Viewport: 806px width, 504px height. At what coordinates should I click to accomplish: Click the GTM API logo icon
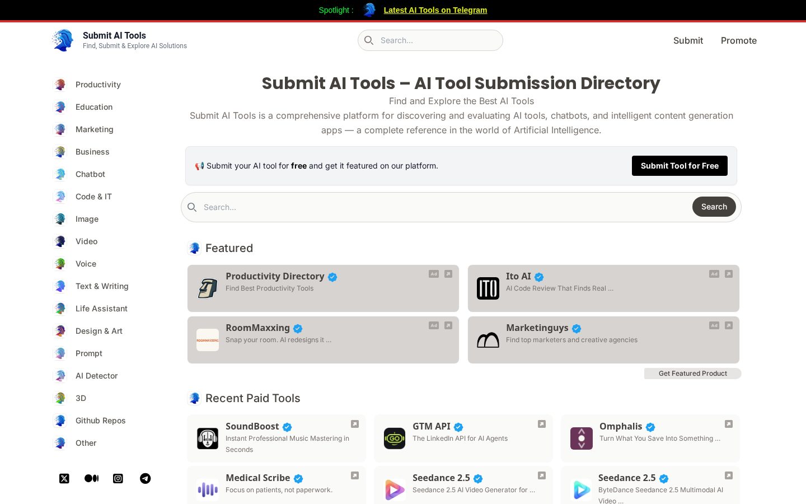395,438
